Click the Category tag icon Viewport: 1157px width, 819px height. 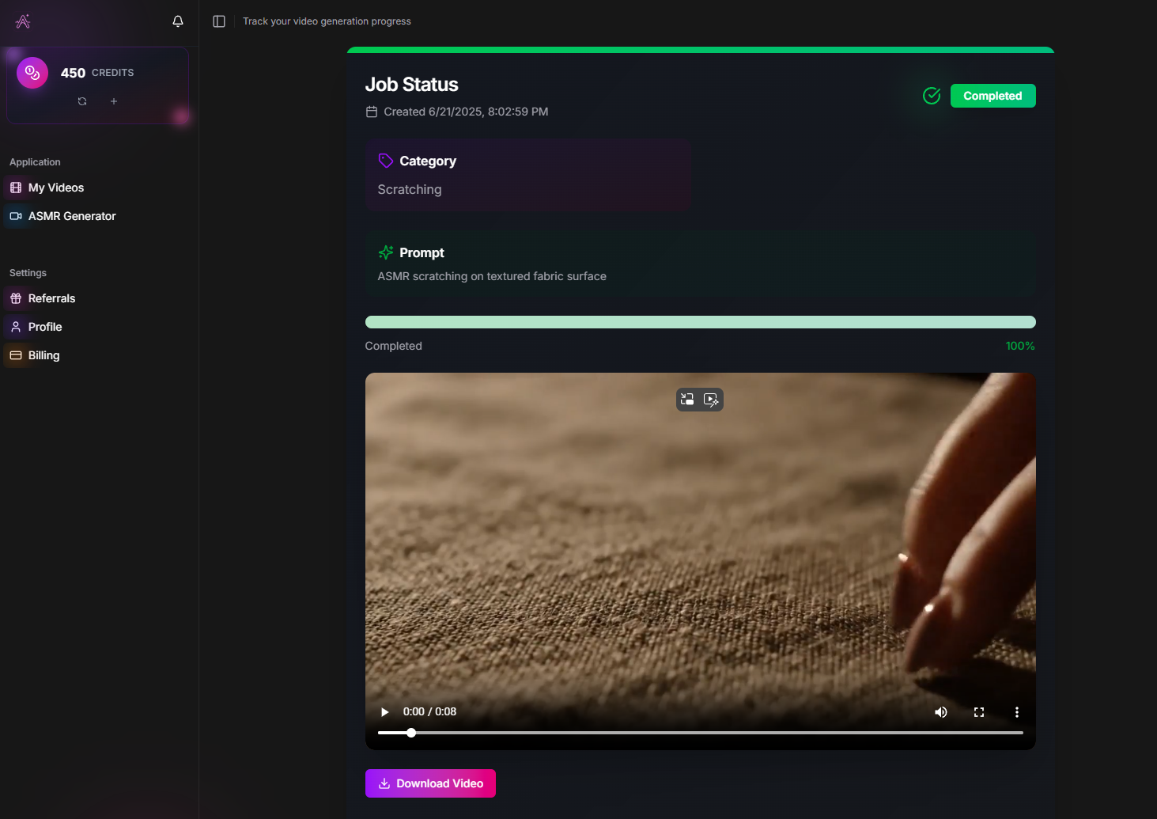pos(386,161)
